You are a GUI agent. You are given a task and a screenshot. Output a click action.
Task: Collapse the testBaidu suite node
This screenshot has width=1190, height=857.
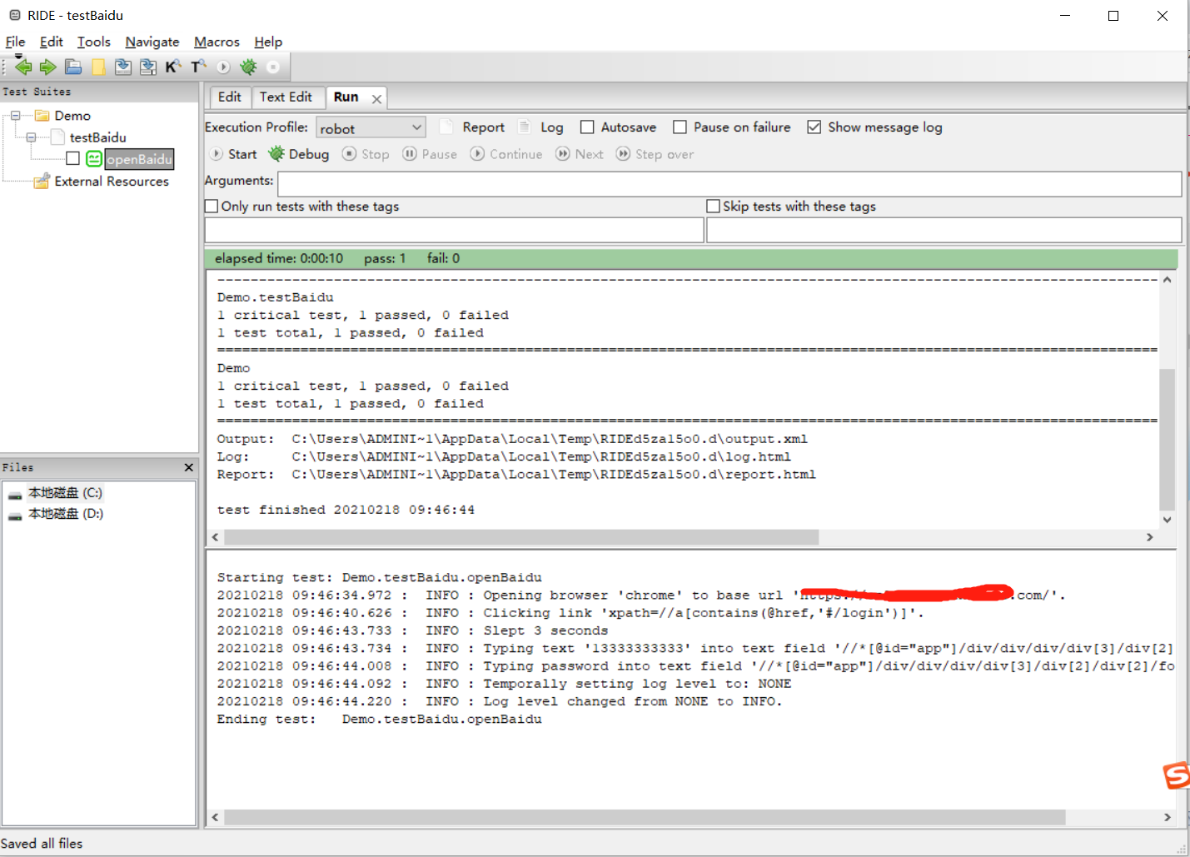pos(31,137)
